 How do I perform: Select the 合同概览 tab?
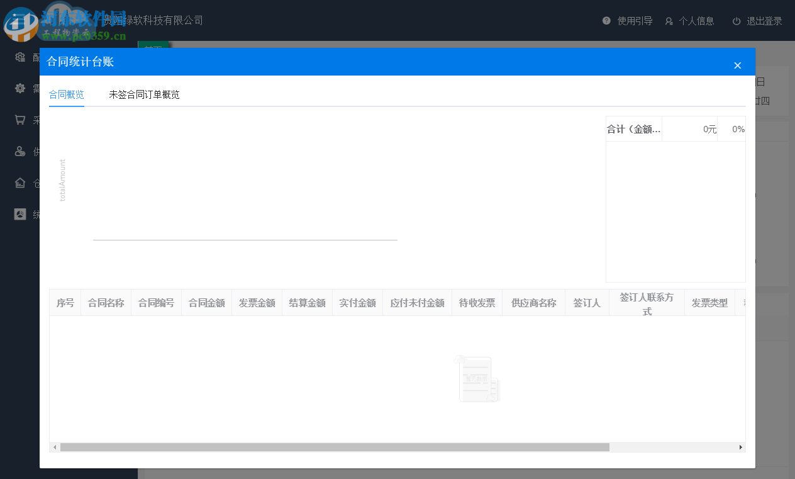tap(67, 94)
